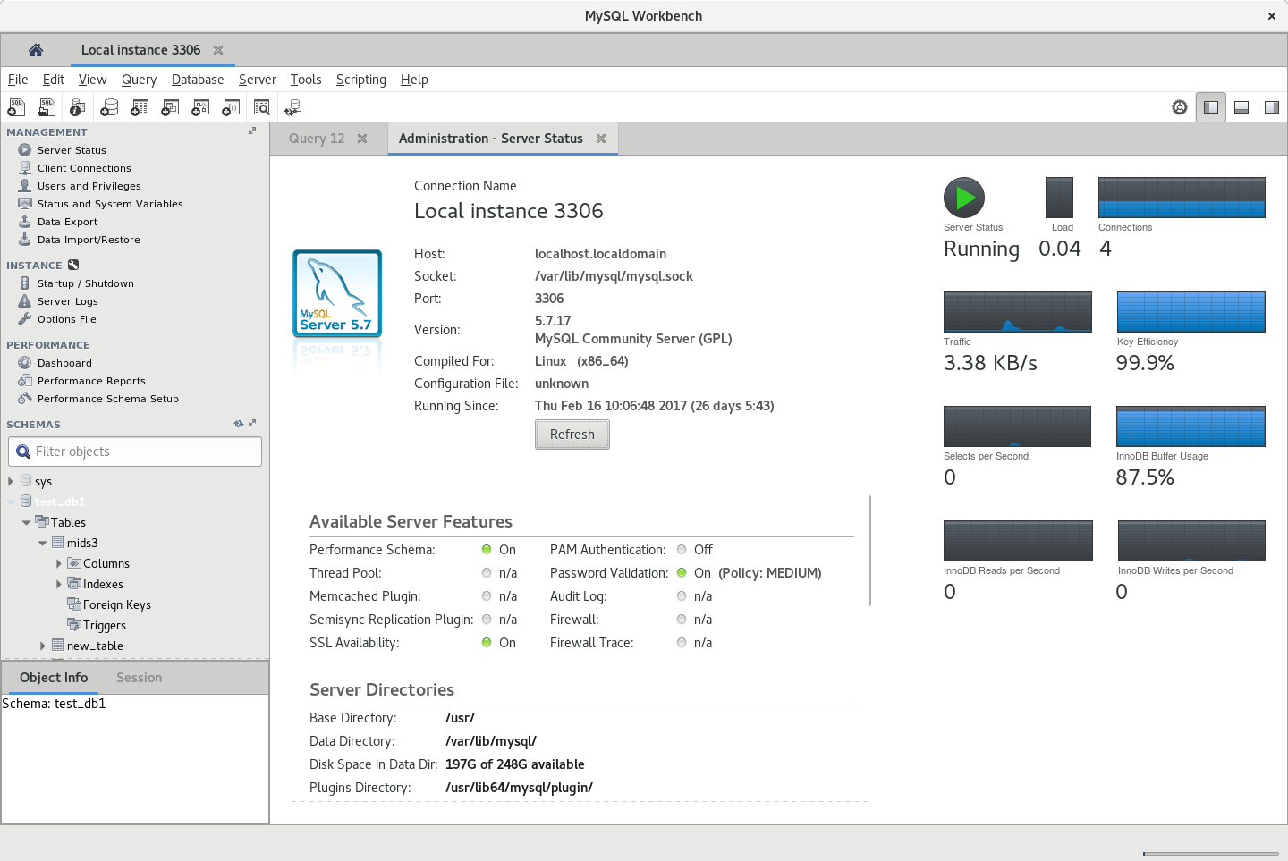1288x861 pixels.
Task: Click the server features vertical scrollbar
Action: click(869, 551)
